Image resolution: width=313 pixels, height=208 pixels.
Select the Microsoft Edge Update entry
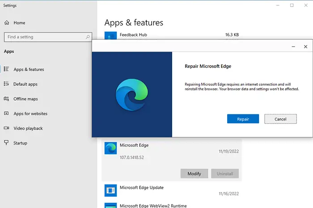(x=142, y=187)
